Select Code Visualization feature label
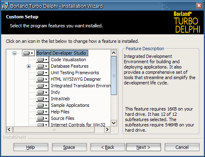This screenshot has height=157, width=205. pyautogui.click(x=68, y=60)
